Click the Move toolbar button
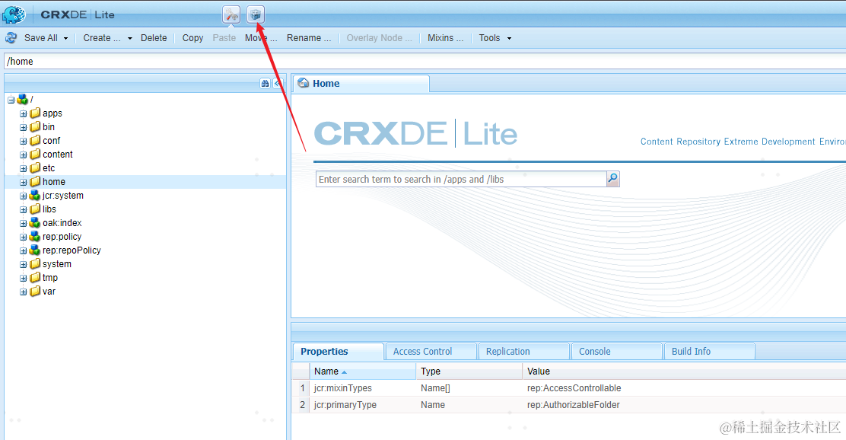 (261, 38)
